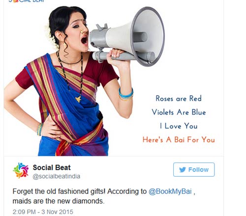Click the "Roses are Red" line
246x216 pixels.
click(179, 99)
